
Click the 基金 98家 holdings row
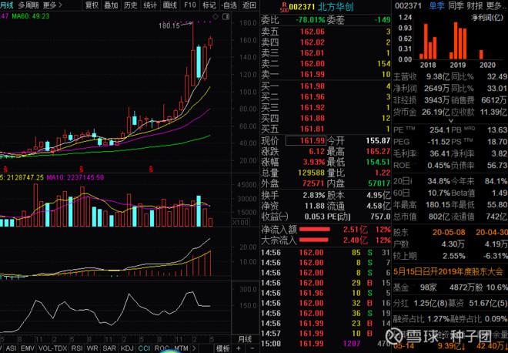[x=450, y=287]
